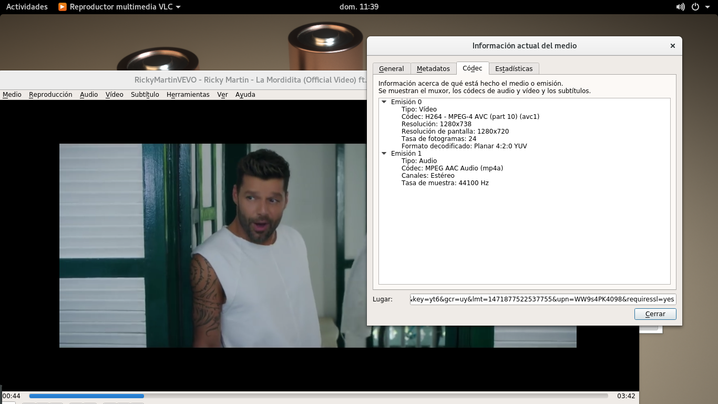Switch to the Estadísticas tab

pyautogui.click(x=514, y=69)
